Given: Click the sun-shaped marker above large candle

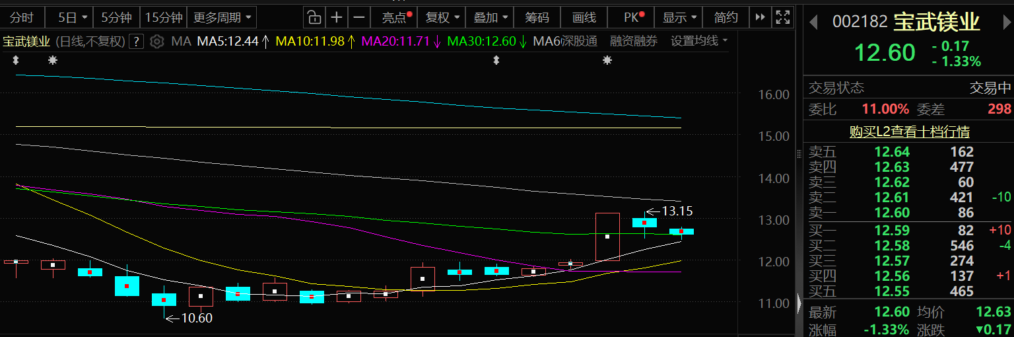Looking at the screenshot, I should click(607, 61).
